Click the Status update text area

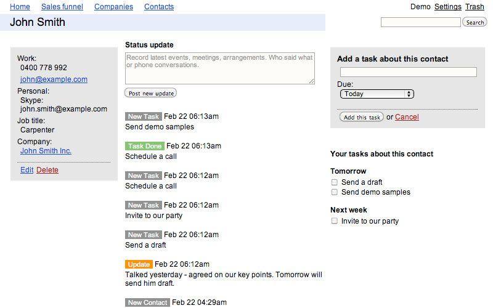click(220, 68)
